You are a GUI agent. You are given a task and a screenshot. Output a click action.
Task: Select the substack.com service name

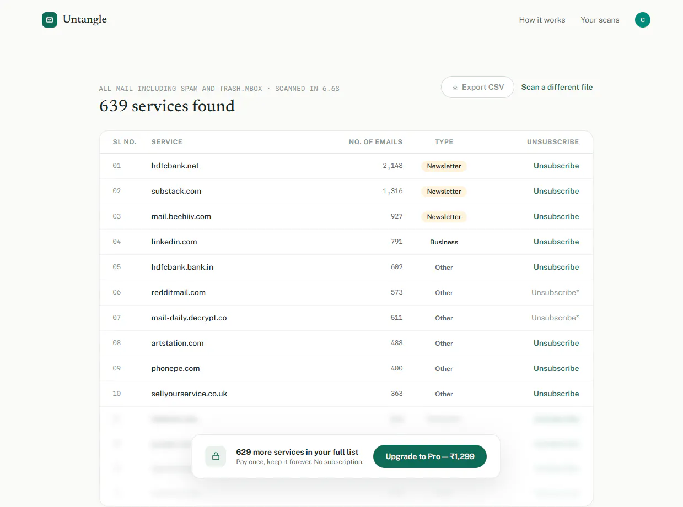coord(176,191)
